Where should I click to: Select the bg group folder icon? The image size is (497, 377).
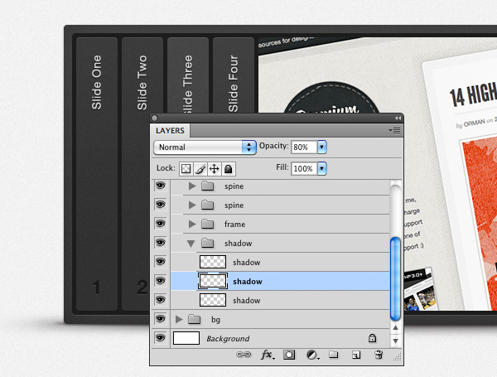click(195, 319)
